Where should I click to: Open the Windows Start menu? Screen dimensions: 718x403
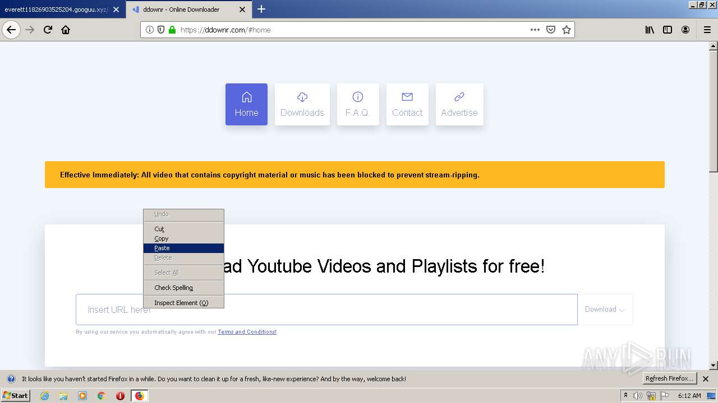(x=15, y=395)
